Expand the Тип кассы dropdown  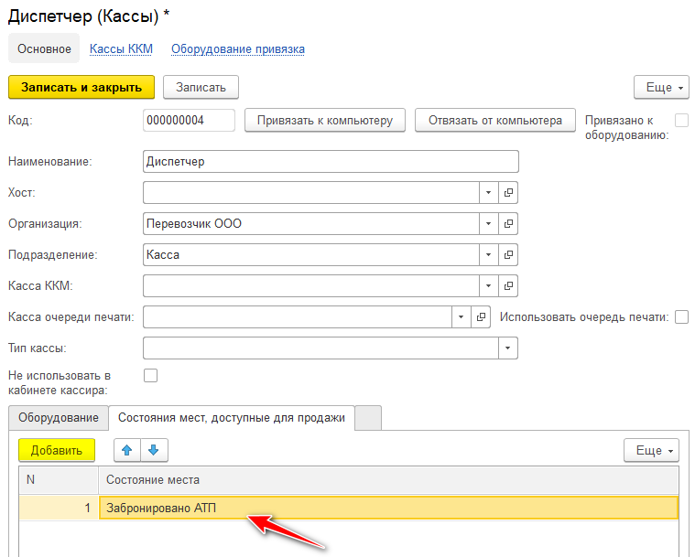[x=508, y=348]
